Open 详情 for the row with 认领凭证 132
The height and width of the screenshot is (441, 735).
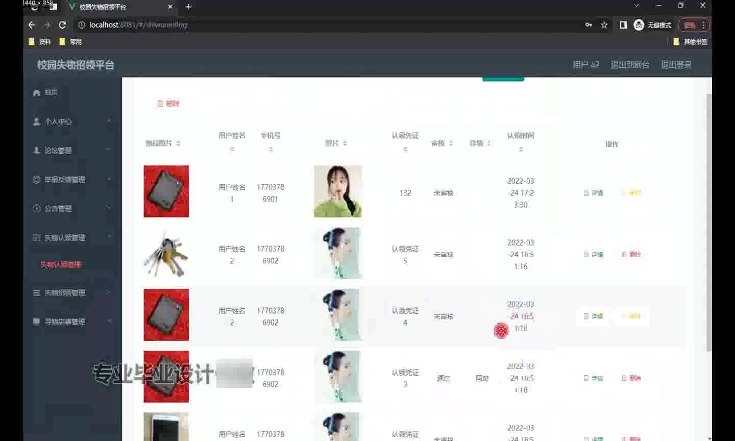point(594,193)
